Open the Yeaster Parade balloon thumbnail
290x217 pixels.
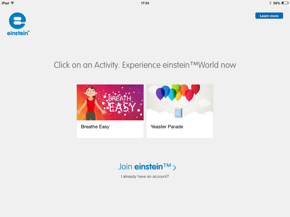[180, 103]
